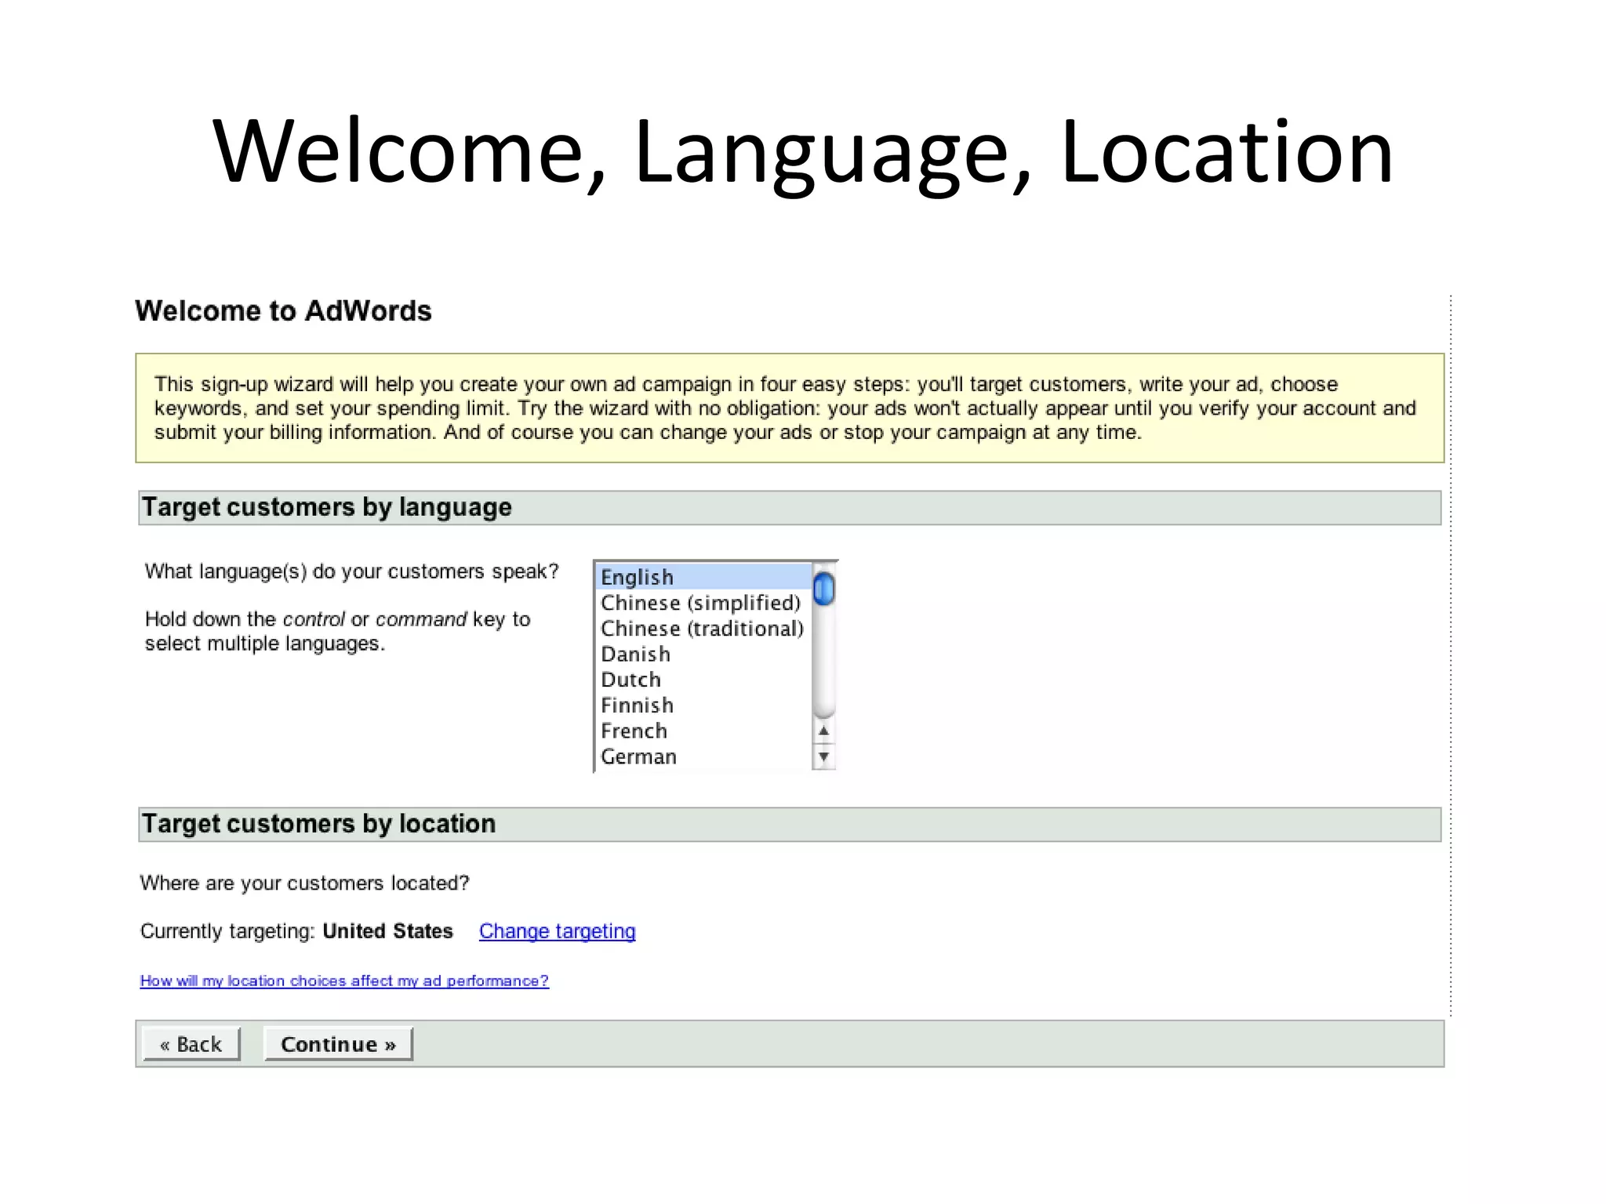Click the Welcome to AdWords heading

tap(283, 311)
